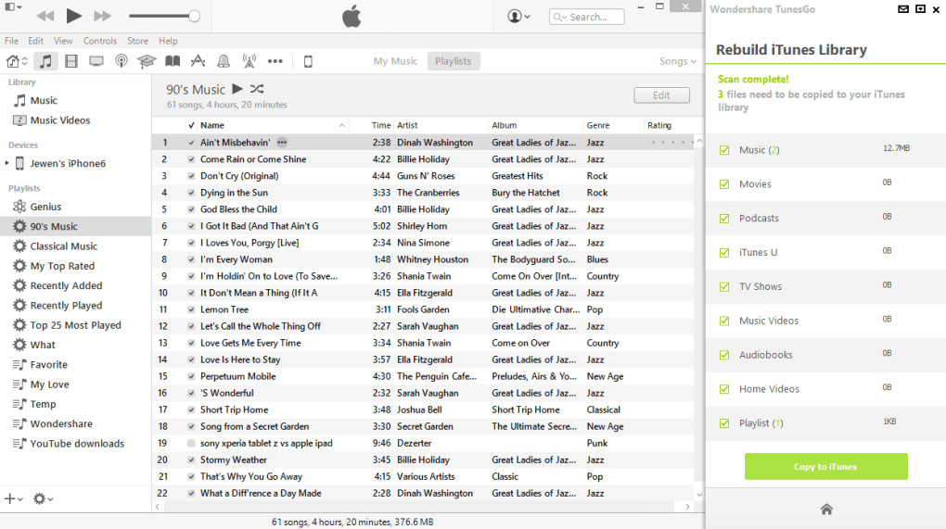The height and width of the screenshot is (529, 946).
Task: Click the Copy to iTunes button
Action: pyautogui.click(x=825, y=467)
